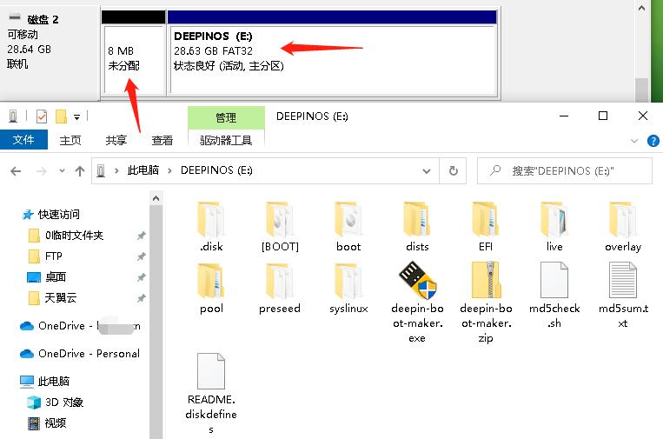Open the EFI folder

[x=486, y=227]
